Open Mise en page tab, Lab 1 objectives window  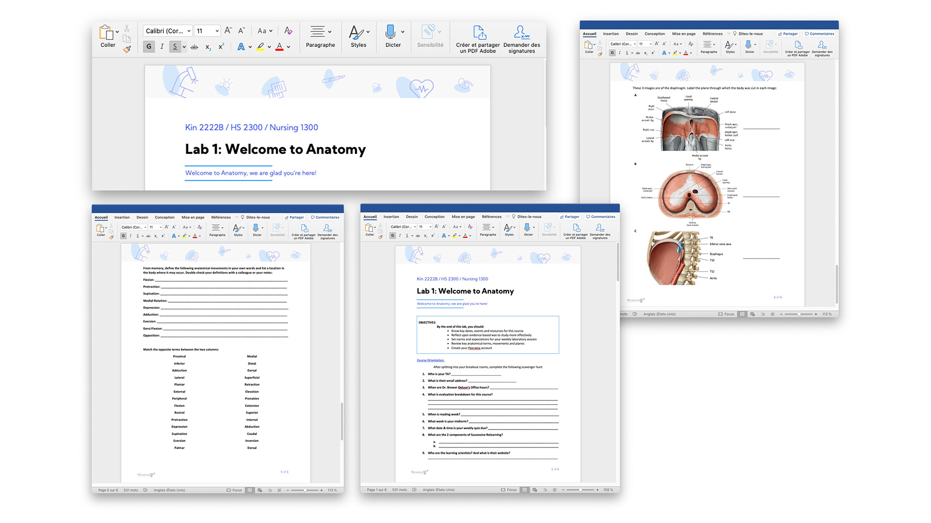(463, 217)
